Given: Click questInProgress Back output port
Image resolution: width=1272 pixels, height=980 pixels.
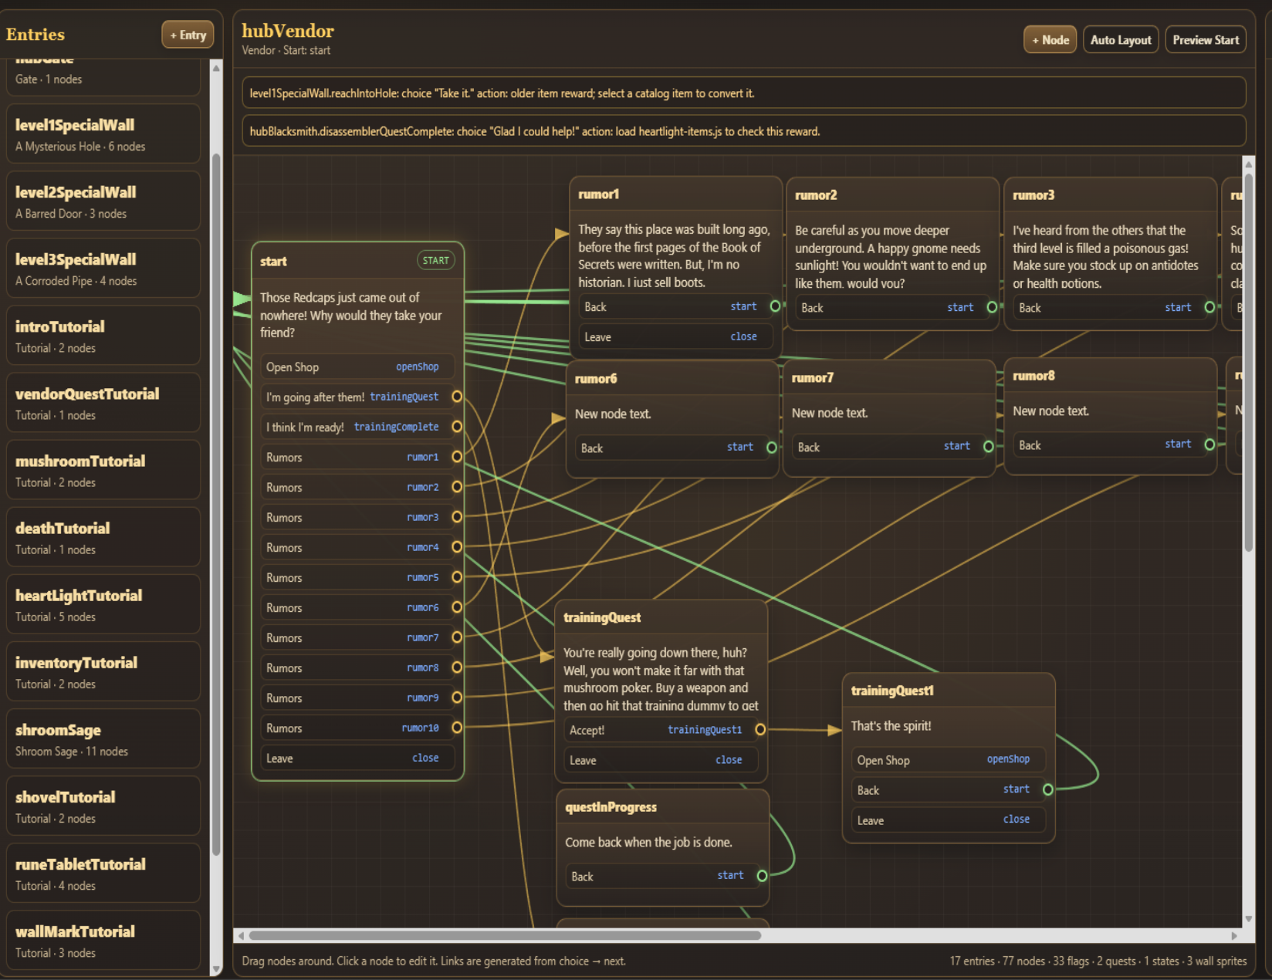Looking at the screenshot, I should (762, 876).
